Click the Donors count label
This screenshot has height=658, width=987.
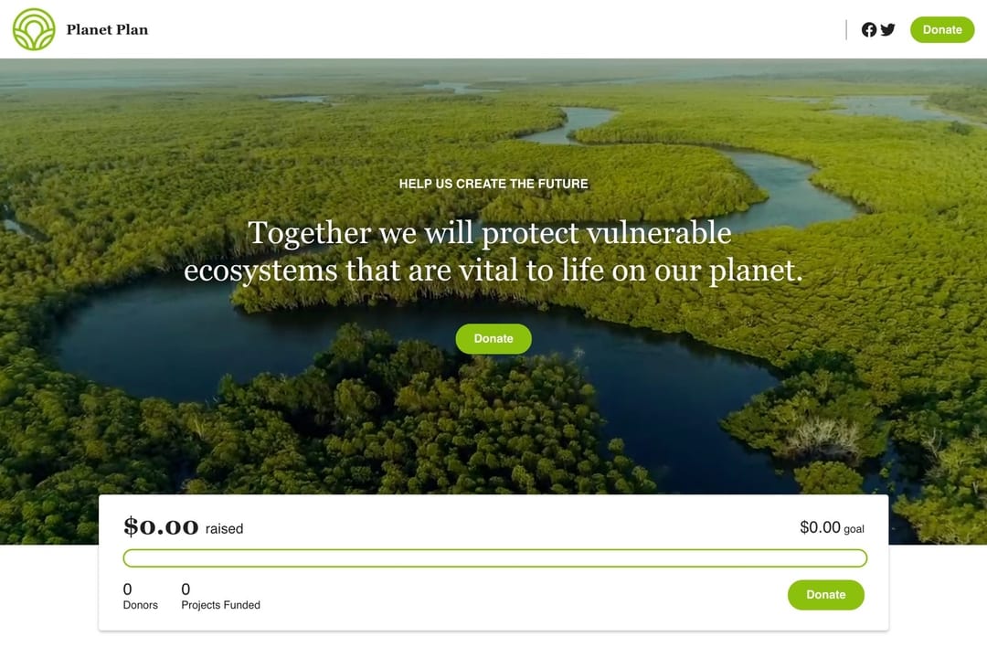click(x=141, y=605)
